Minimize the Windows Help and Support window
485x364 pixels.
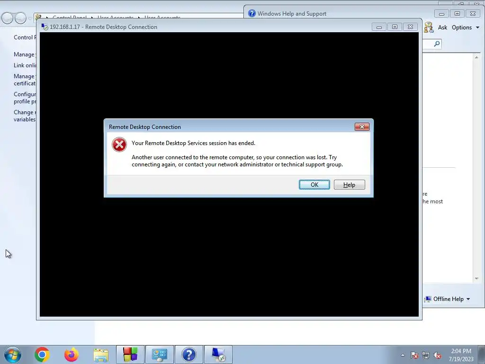(x=441, y=14)
